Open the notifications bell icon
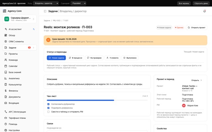This screenshot has width=212, height=132. pyautogui.click(x=205, y=11)
